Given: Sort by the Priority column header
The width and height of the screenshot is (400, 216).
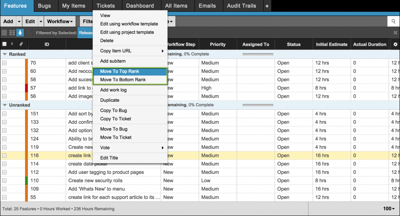Looking at the screenshot, I should pyautogui.click(x=218, y=45).
